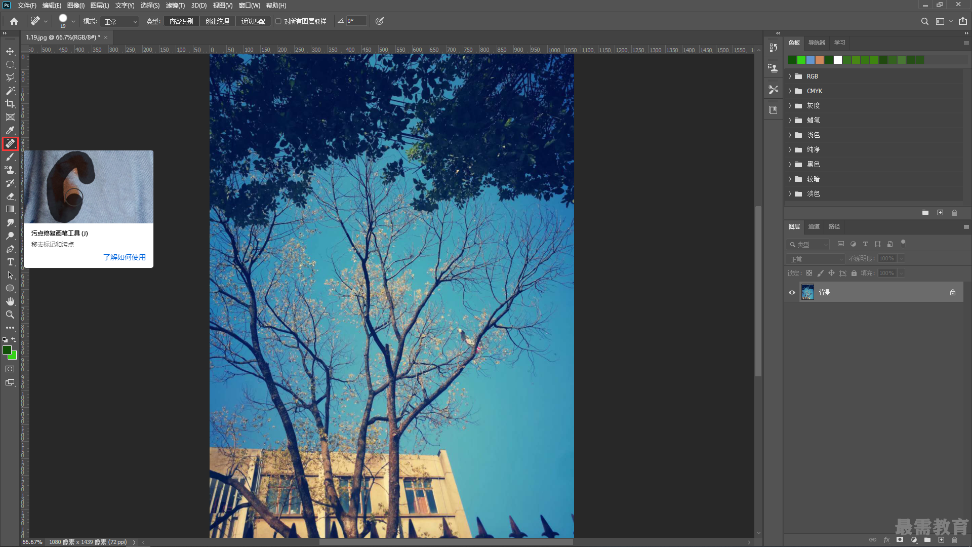Switch to the 通道 tab
972x547 pixels.
click(814, 226)
